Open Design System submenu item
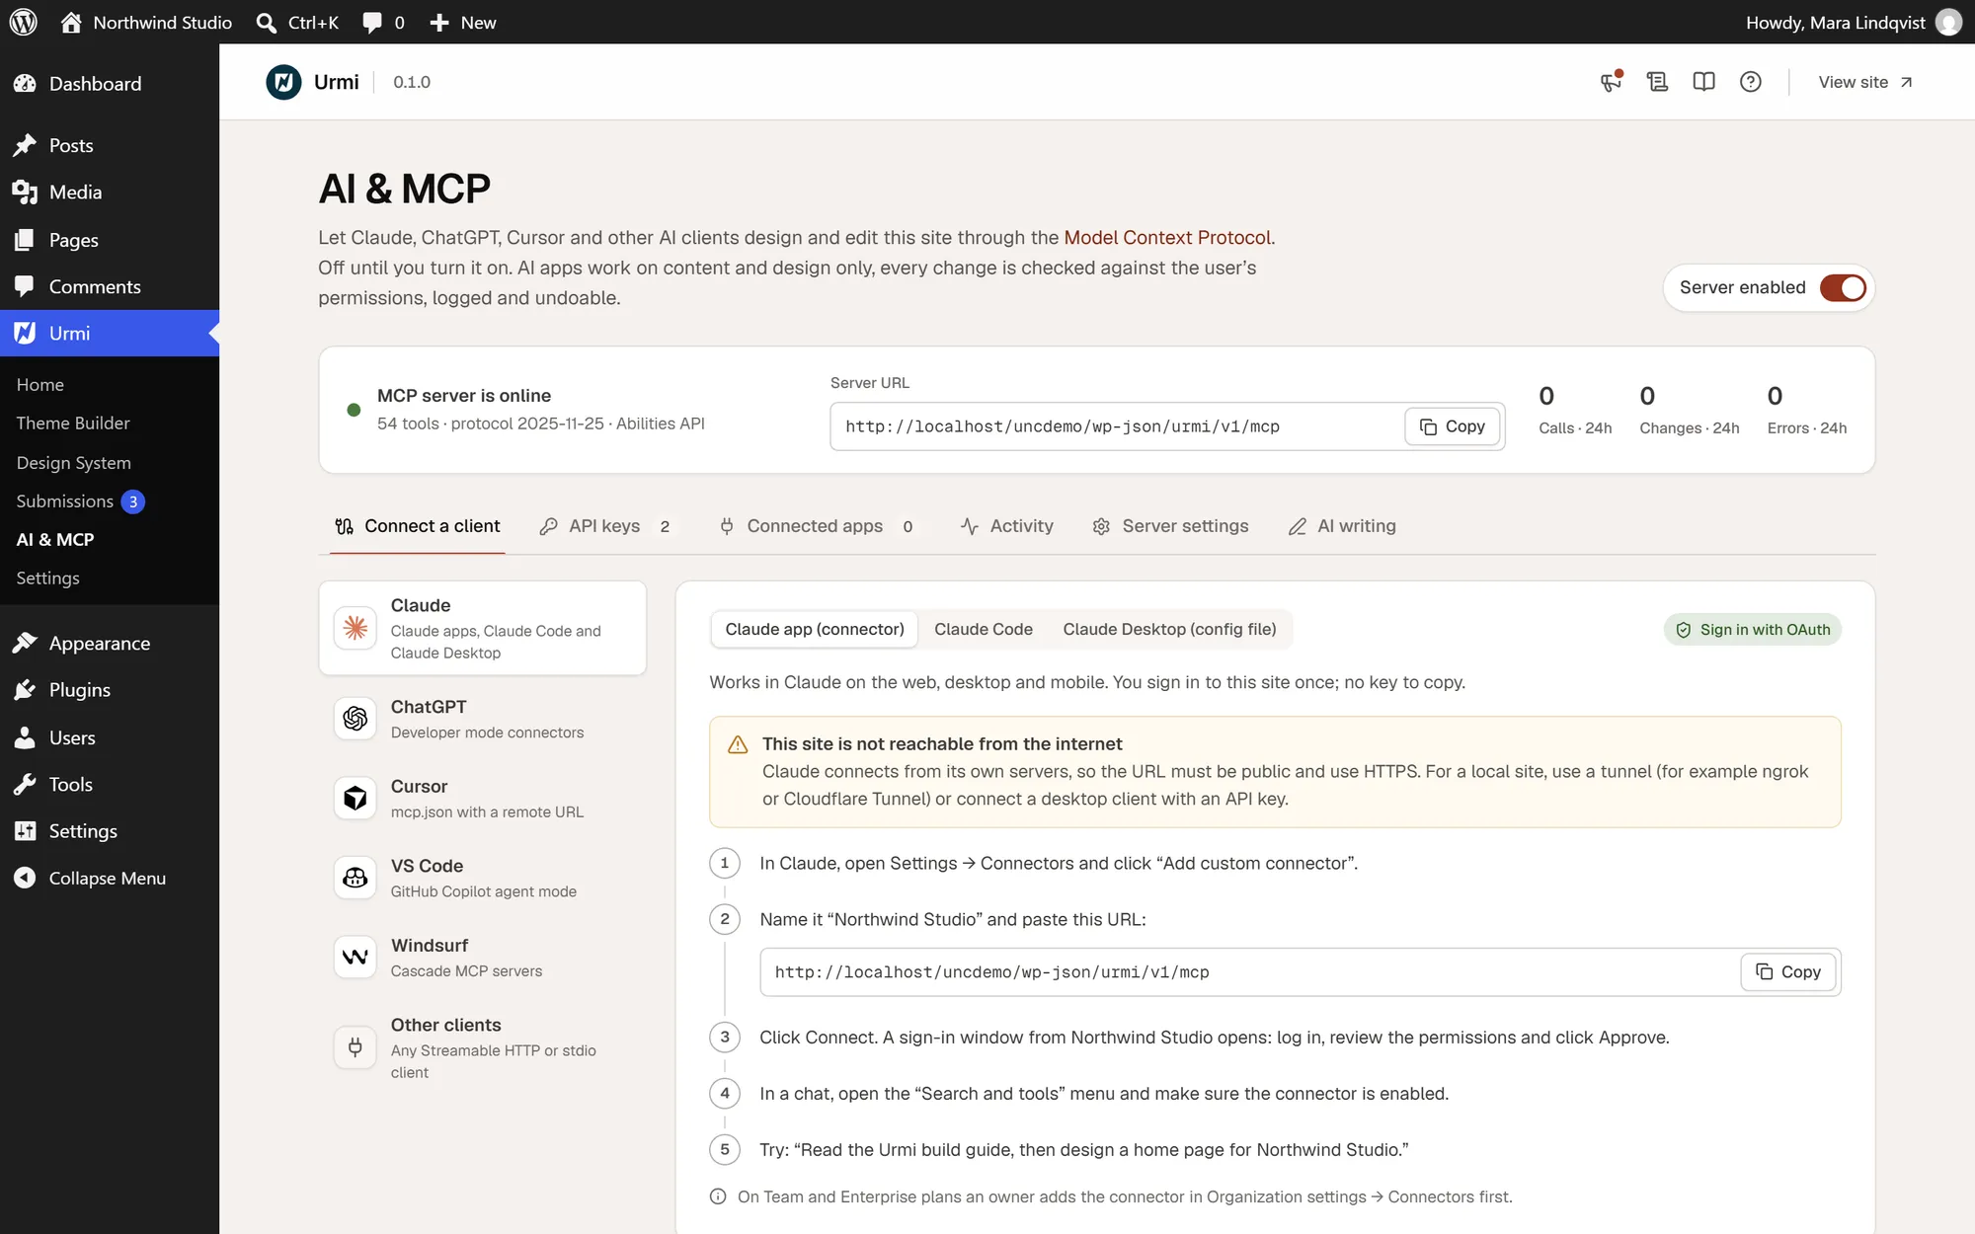Viewport: 1975px width, 1234px height. (x=73, y=463)
